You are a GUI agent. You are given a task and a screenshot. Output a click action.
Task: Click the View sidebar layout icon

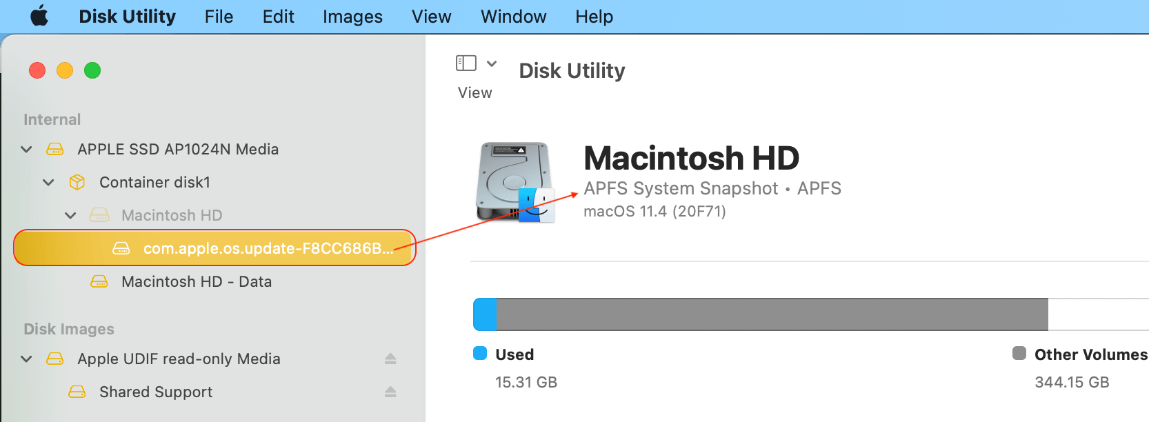click(466, 63)
